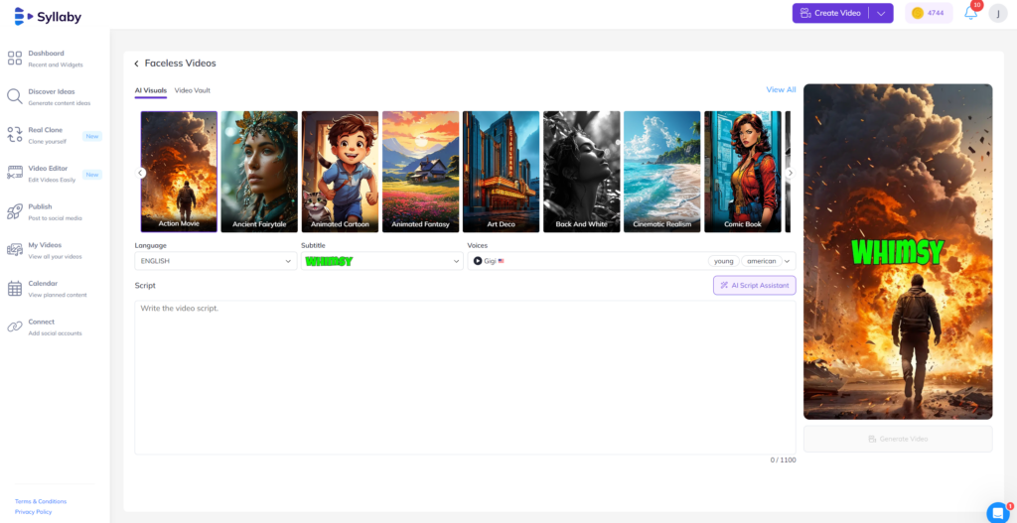Select the AI Visuals tab
The width and height of the screenshot is (1017, 523).
click(150, 90)
